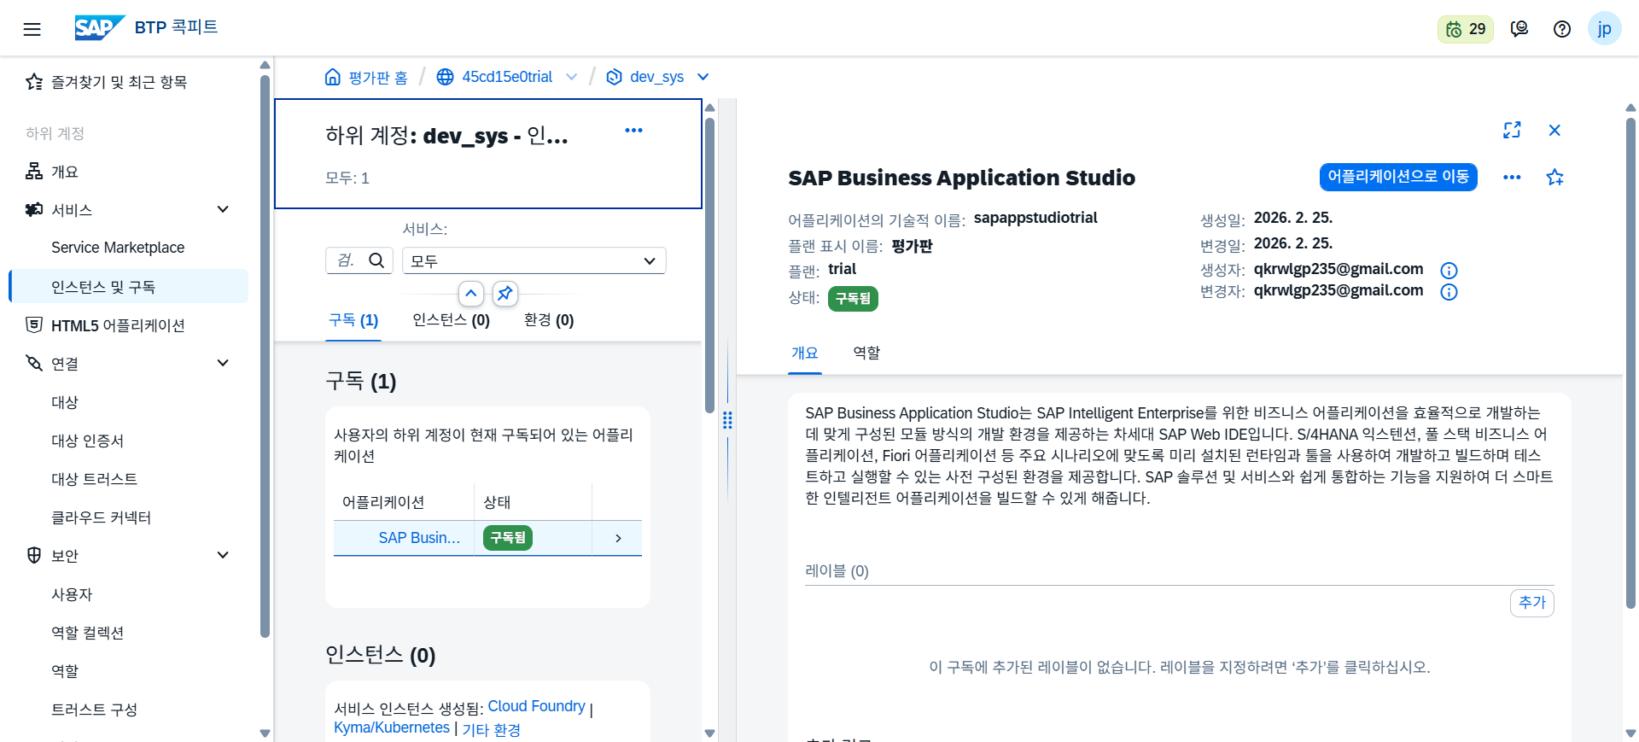
Task: Click the subaccount icon next to dev_sys
Action: click(x=614, y=77)
